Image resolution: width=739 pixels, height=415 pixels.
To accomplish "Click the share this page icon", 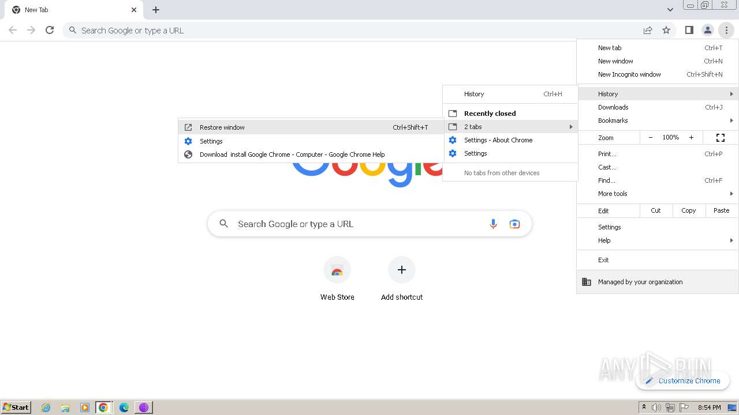I will [x=648, y=30].
